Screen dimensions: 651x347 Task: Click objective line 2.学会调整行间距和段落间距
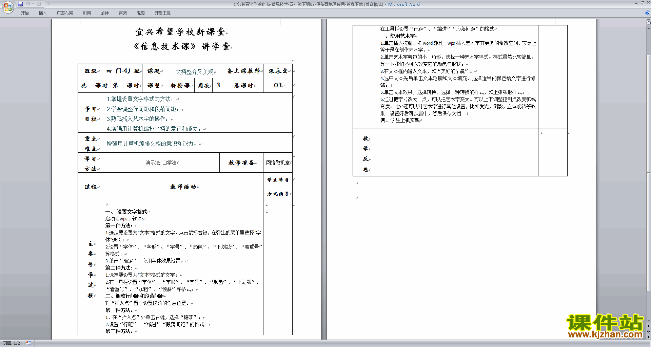tap(143, 109)
